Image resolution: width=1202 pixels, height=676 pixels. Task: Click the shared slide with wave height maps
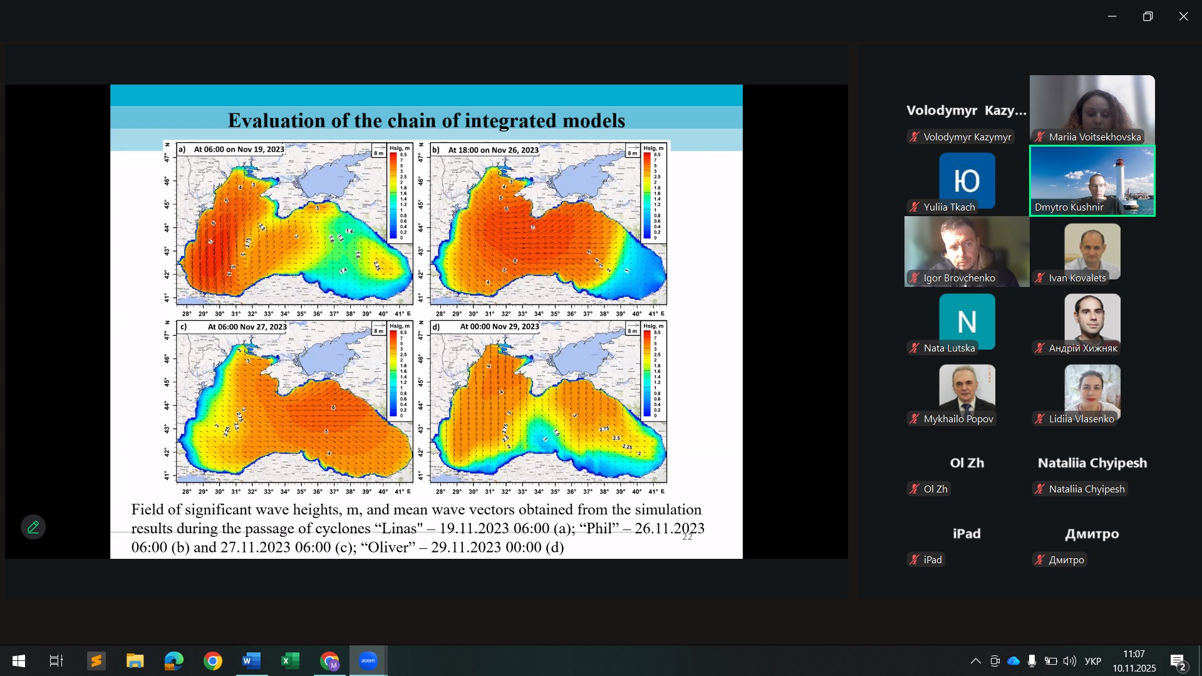tap(426, 321)
